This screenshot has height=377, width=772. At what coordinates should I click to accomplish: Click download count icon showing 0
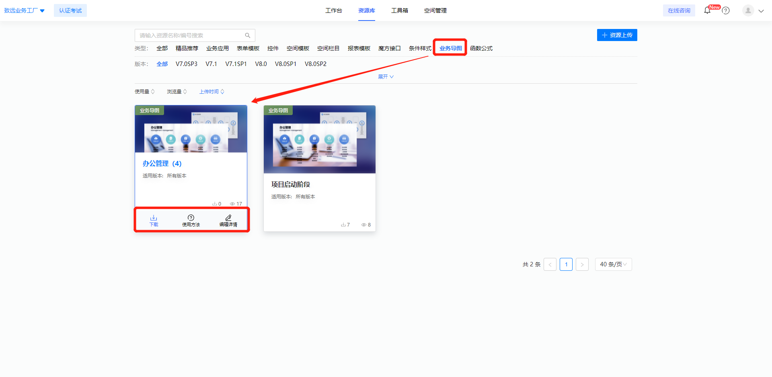pos(215,204)
